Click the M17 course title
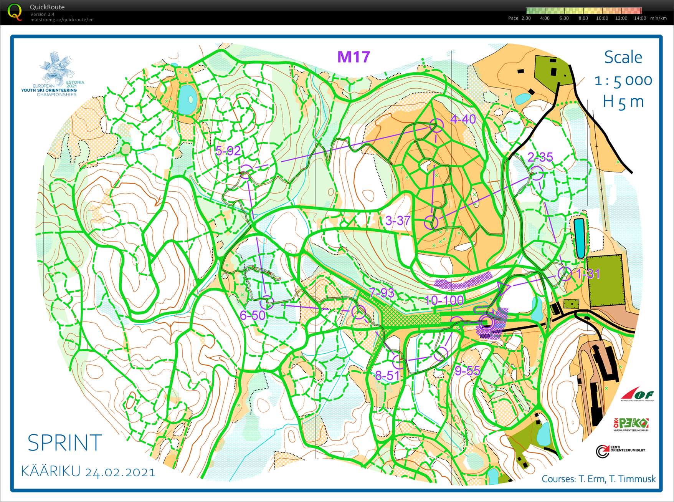Viewport: 674px width, 502px height. coord(354,57)
